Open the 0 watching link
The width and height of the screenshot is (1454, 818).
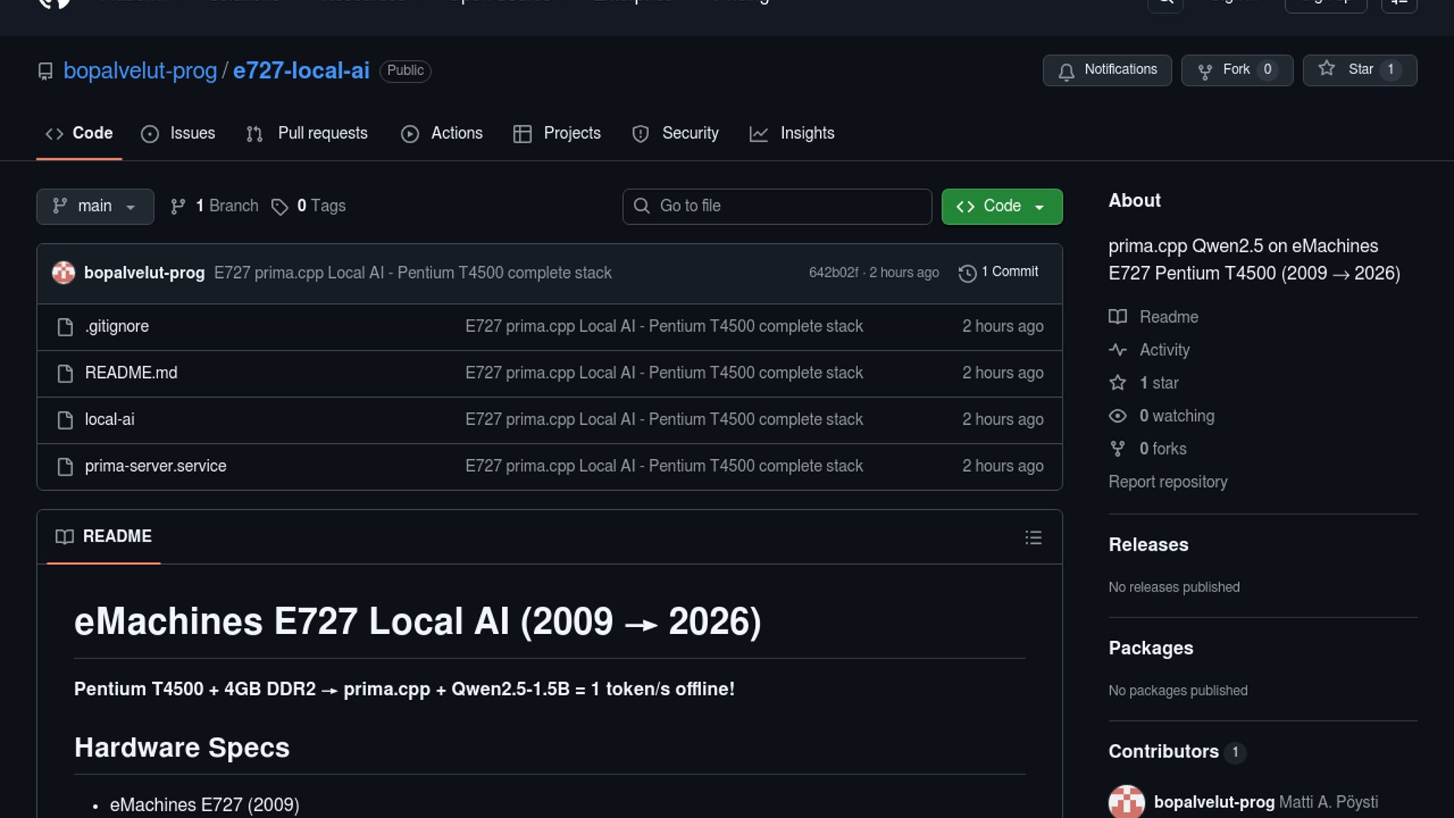point(1176,416)
